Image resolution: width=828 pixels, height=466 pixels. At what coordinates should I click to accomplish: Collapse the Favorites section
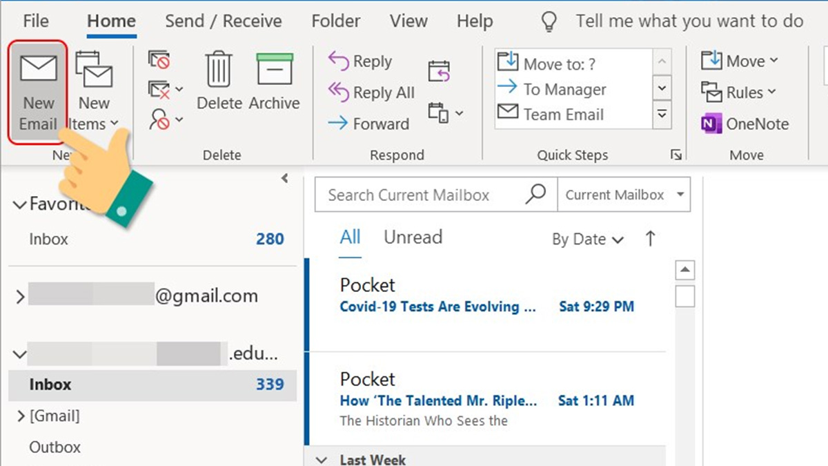20,204
